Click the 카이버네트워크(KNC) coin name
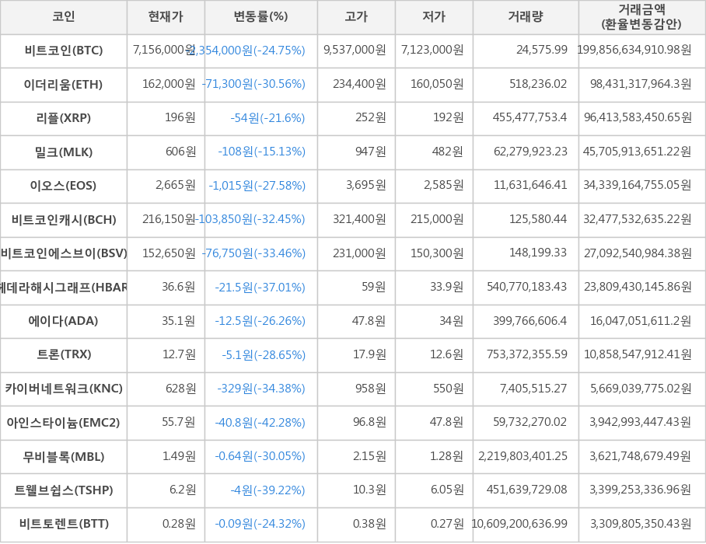This screenshot has height=544, width=706. [64, 389]
